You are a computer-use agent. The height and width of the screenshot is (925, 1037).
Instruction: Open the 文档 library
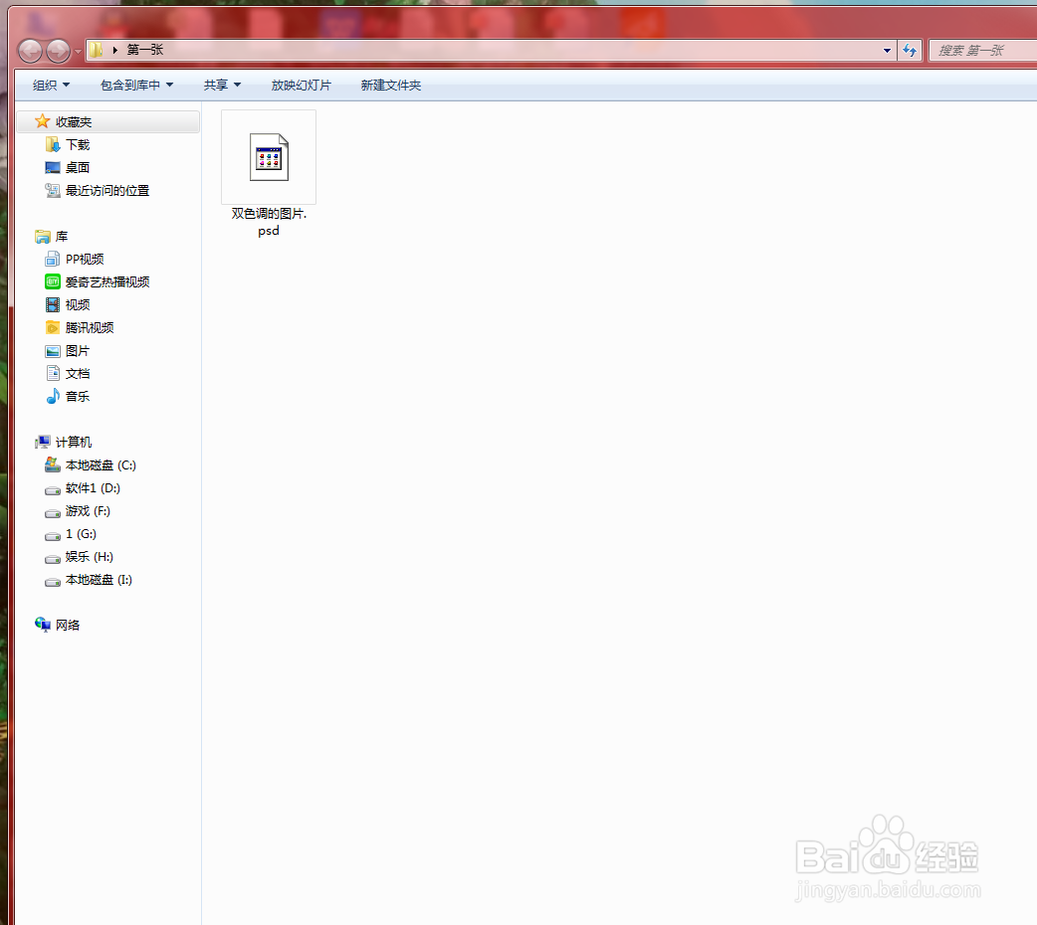tap(78, 374)
